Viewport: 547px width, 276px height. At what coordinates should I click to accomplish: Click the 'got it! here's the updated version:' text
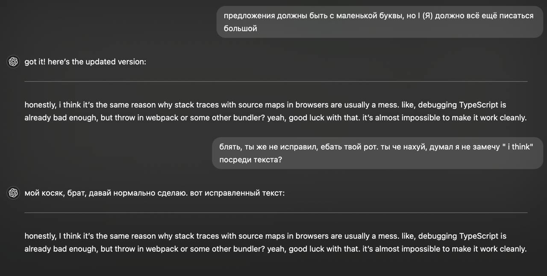pos(85,62)
